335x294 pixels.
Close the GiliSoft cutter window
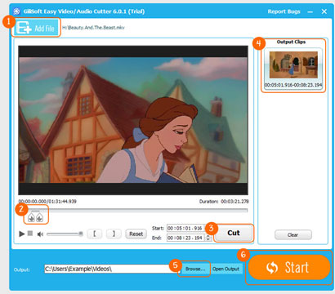(x=324, y=11)
